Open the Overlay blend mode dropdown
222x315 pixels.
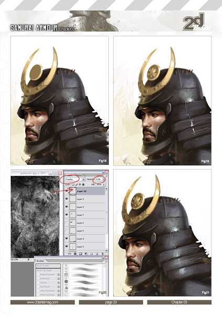tap(84, 179)
